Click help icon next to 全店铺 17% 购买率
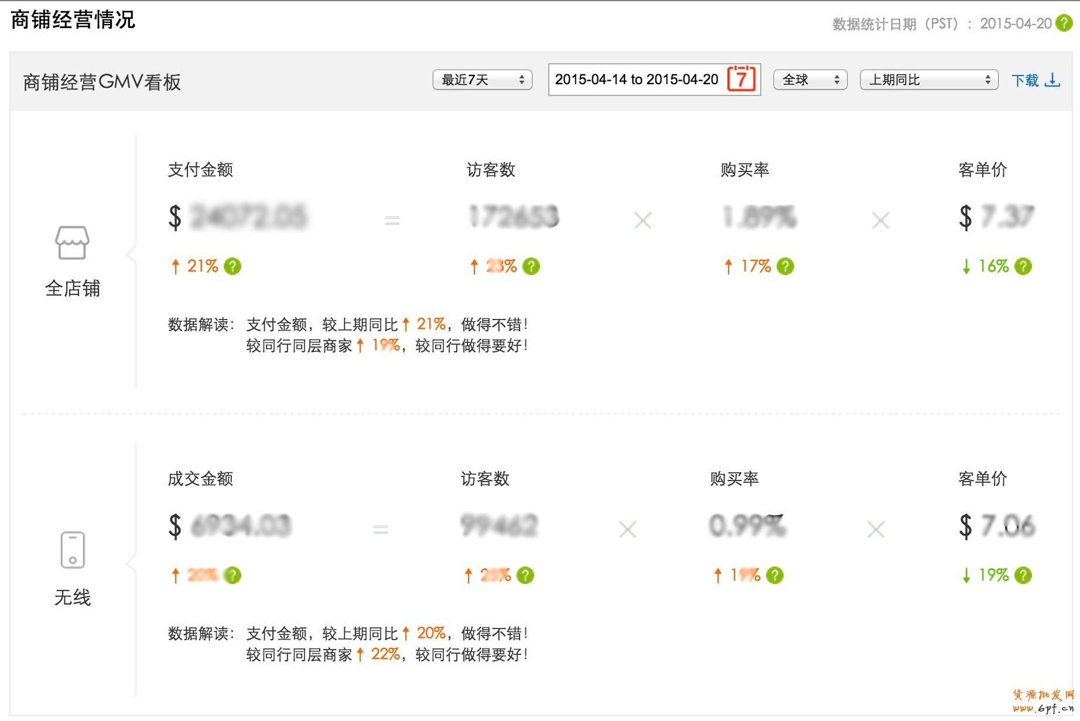This screenshot has height=721, width=1080. (785, 266)
